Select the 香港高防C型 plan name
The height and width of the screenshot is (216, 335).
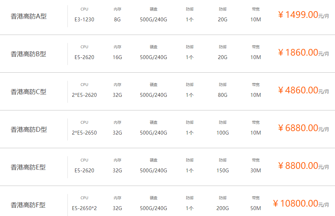pyautogui.click(x=28, y=92)
